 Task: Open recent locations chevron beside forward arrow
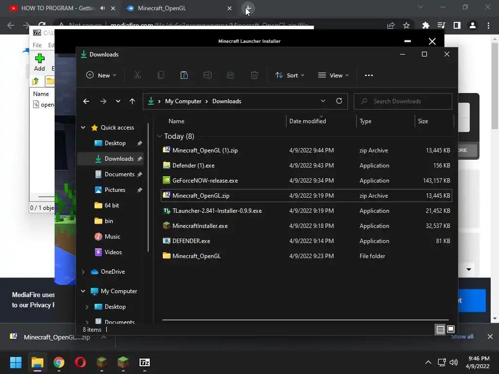click(x=118, y=101)
